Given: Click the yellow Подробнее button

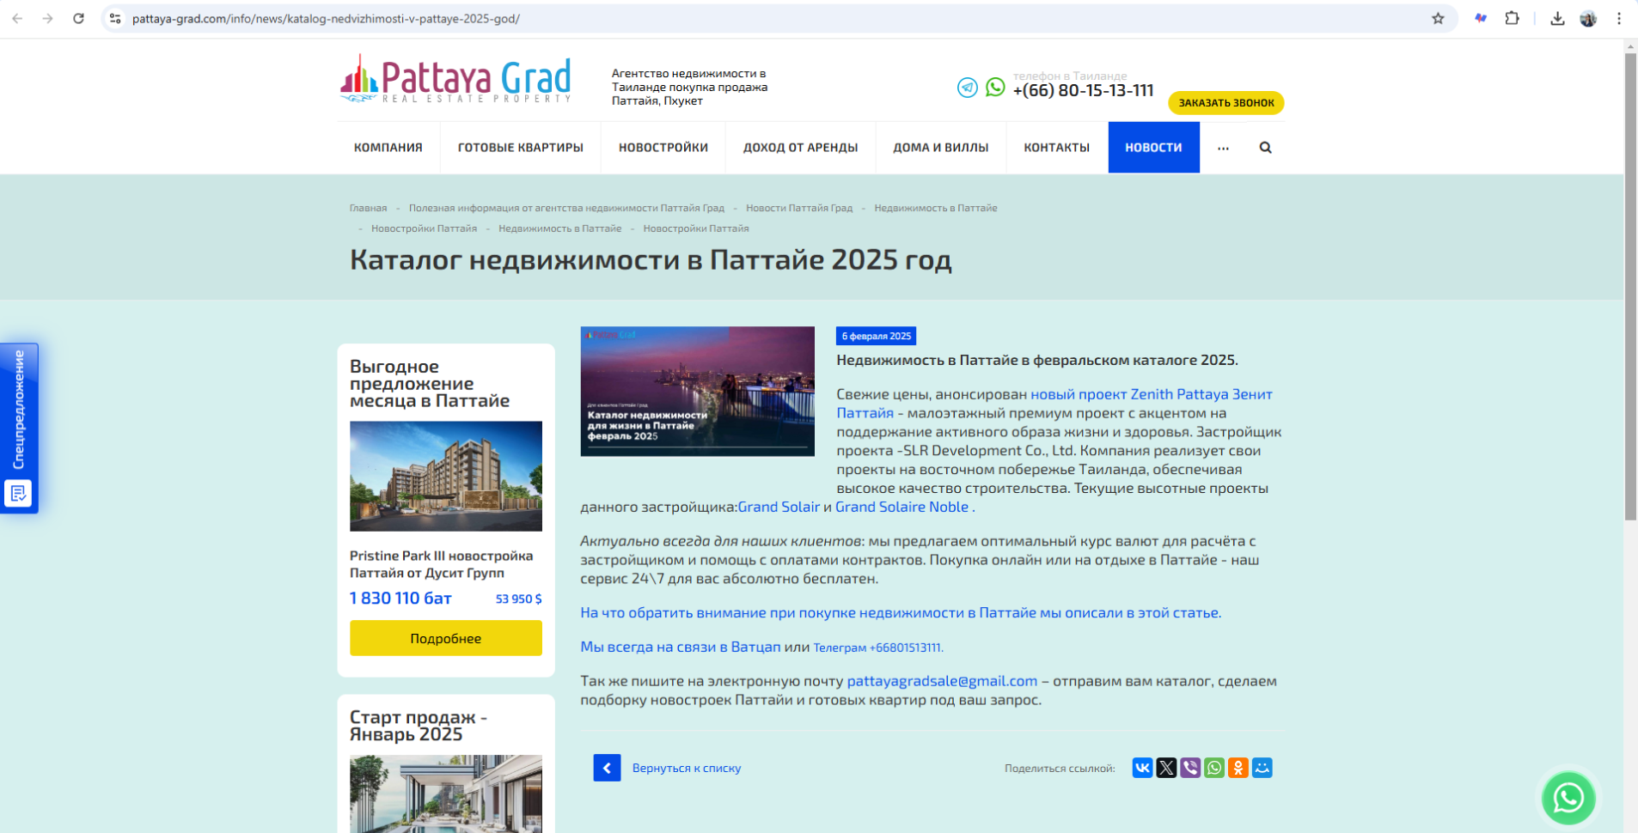Looking at the screenshot, I should 446,638.
